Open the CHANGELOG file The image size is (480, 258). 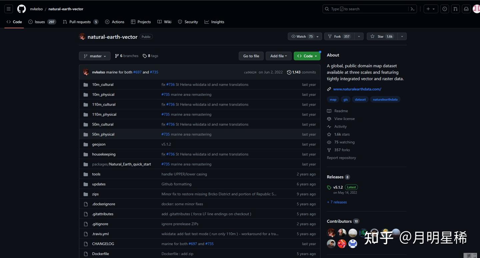103,244
